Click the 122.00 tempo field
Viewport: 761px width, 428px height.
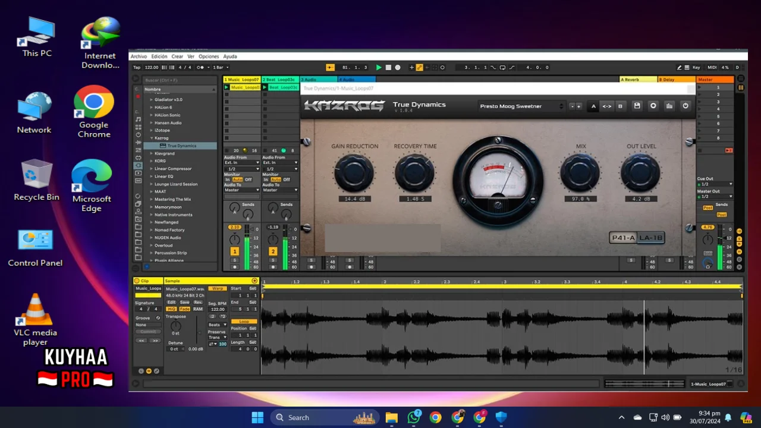click(x=152, y=68)
